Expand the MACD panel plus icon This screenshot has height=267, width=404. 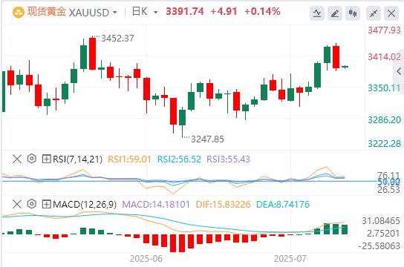pyautogui.click(x=46, y=204)
